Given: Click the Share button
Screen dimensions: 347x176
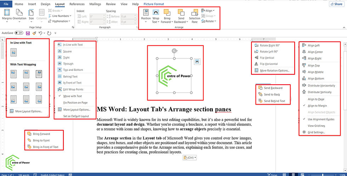Looking at the screenshot, I should point(337,4).
